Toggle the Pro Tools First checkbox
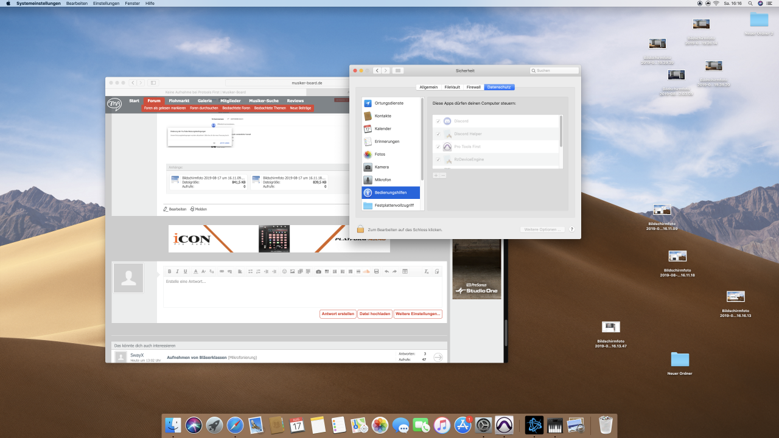 438,147
